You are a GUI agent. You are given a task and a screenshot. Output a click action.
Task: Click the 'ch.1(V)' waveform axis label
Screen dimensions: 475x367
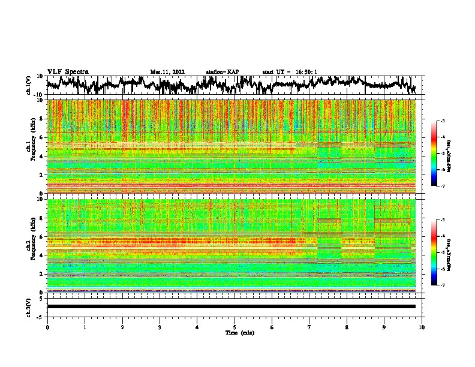tap(29, 85)
